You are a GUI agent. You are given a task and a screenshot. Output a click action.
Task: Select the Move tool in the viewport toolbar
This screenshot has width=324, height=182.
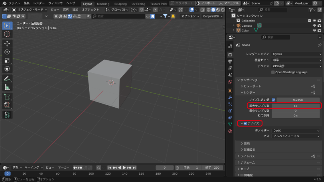(x=7, y=43)
